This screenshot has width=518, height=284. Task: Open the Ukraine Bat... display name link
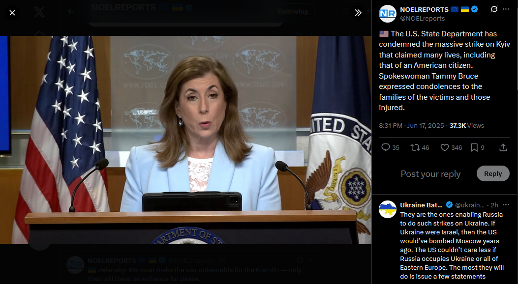tap(421, 205)
